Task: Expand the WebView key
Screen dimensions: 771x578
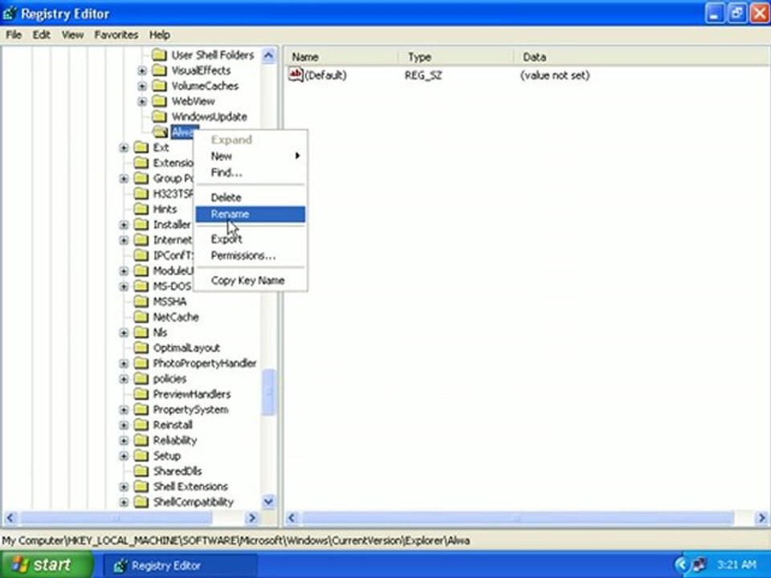Action: pos(142,102)
